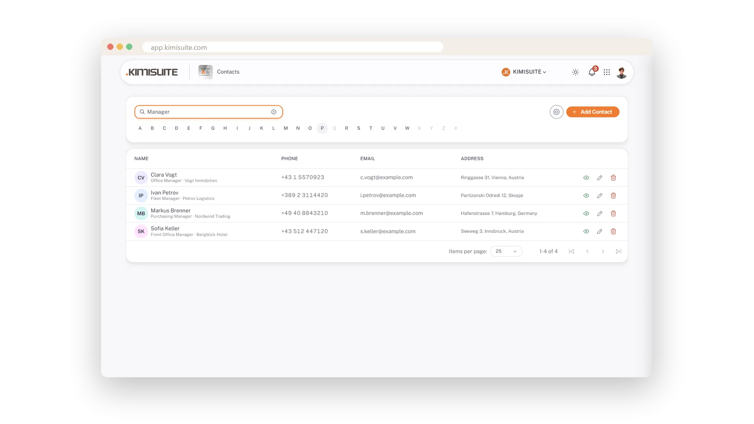Click the IP avatar for Ivan Petrov
The width and height of the screenshot is (754, 424).
click(x=141, y=196)
